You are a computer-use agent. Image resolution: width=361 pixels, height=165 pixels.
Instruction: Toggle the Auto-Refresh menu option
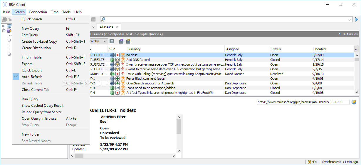(x=51, y=77)
